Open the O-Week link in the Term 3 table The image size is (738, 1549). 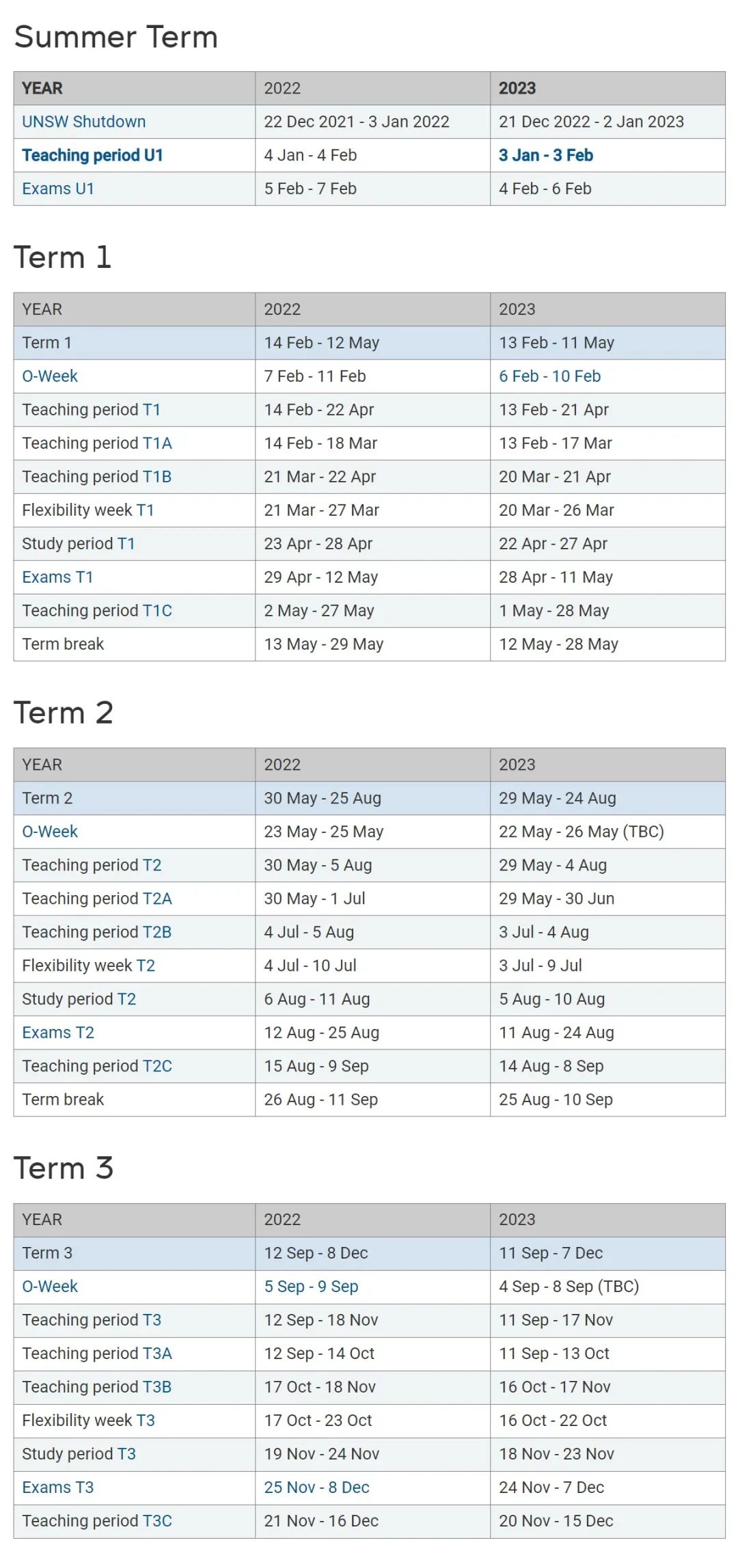click(x=50, y=1286)
